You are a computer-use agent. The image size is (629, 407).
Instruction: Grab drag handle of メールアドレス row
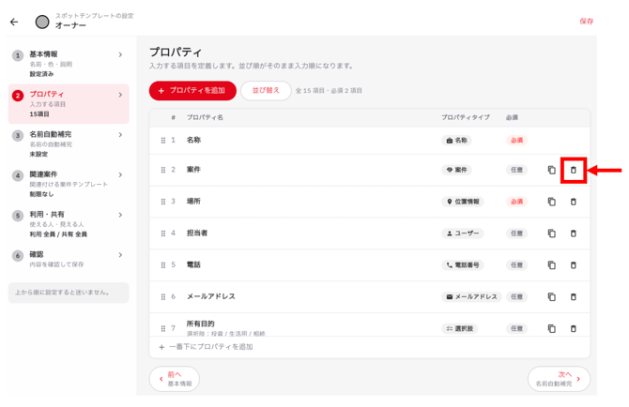tap(162, 297)
